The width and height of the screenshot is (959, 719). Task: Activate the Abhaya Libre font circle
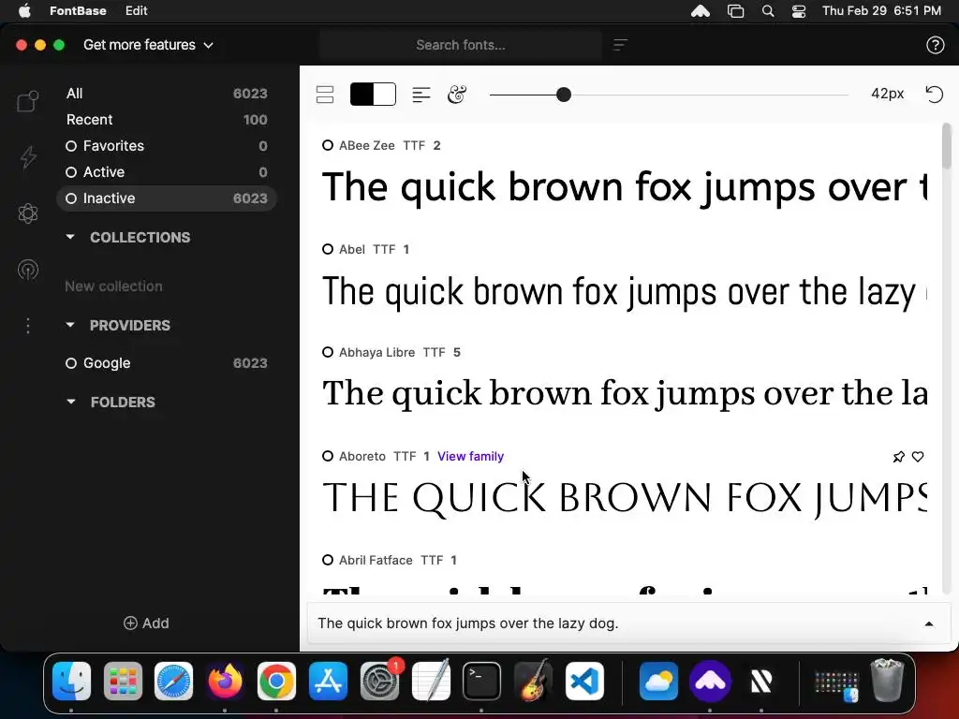(328, 352)
